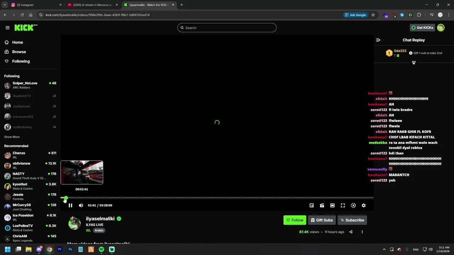Enter fullscreen in the video player
The image size is (454, 255).
[x=343, y=205]
